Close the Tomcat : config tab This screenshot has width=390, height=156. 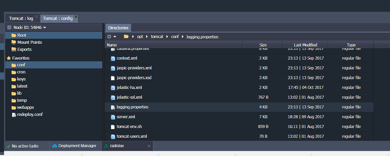click(x=76, y=17)
